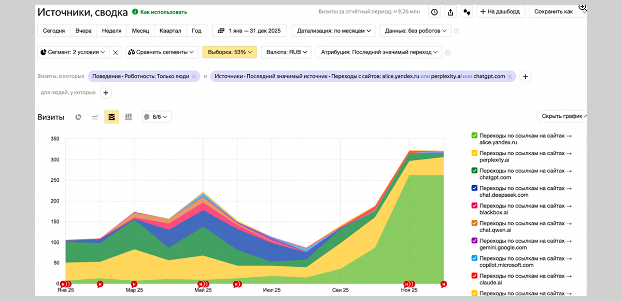Uncheck the alice.yandex.ru legend checkbox
Viewport: 622px width, 301px height.
474,135
